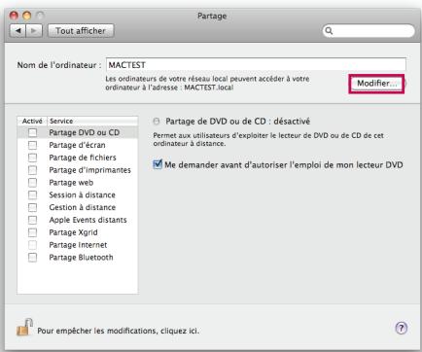
Task: Select the Partage Bluetooth service row
Action: pos(78,258)
